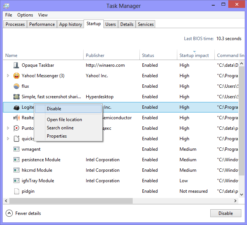Screen dimensions: 247x225
Task: Click Medium impact in wmagent row
Action: [x=188, y=149]
